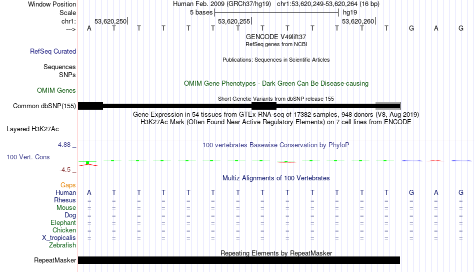Click the X_tropicalis species label
This screenshot has width=475, height=272.
[x=59, y=238]
